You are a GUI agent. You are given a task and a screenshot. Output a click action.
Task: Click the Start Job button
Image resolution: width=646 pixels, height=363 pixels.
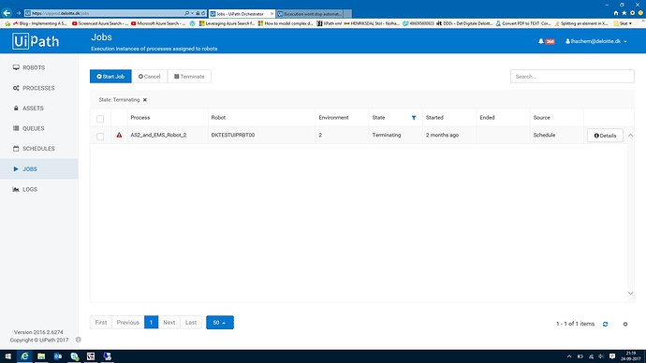[x=110, y=76]
